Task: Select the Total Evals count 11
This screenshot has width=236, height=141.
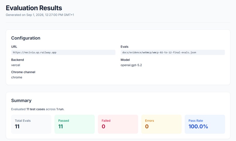Action: pyautogui.click(x=17, y=126)
